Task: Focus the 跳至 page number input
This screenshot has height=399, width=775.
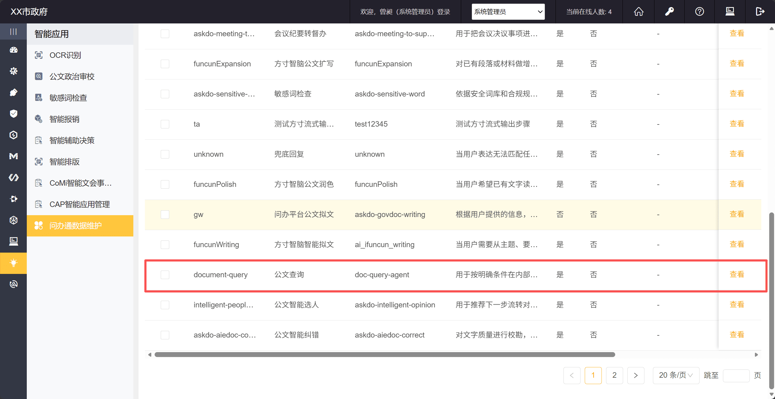Action: coord(736,376)
